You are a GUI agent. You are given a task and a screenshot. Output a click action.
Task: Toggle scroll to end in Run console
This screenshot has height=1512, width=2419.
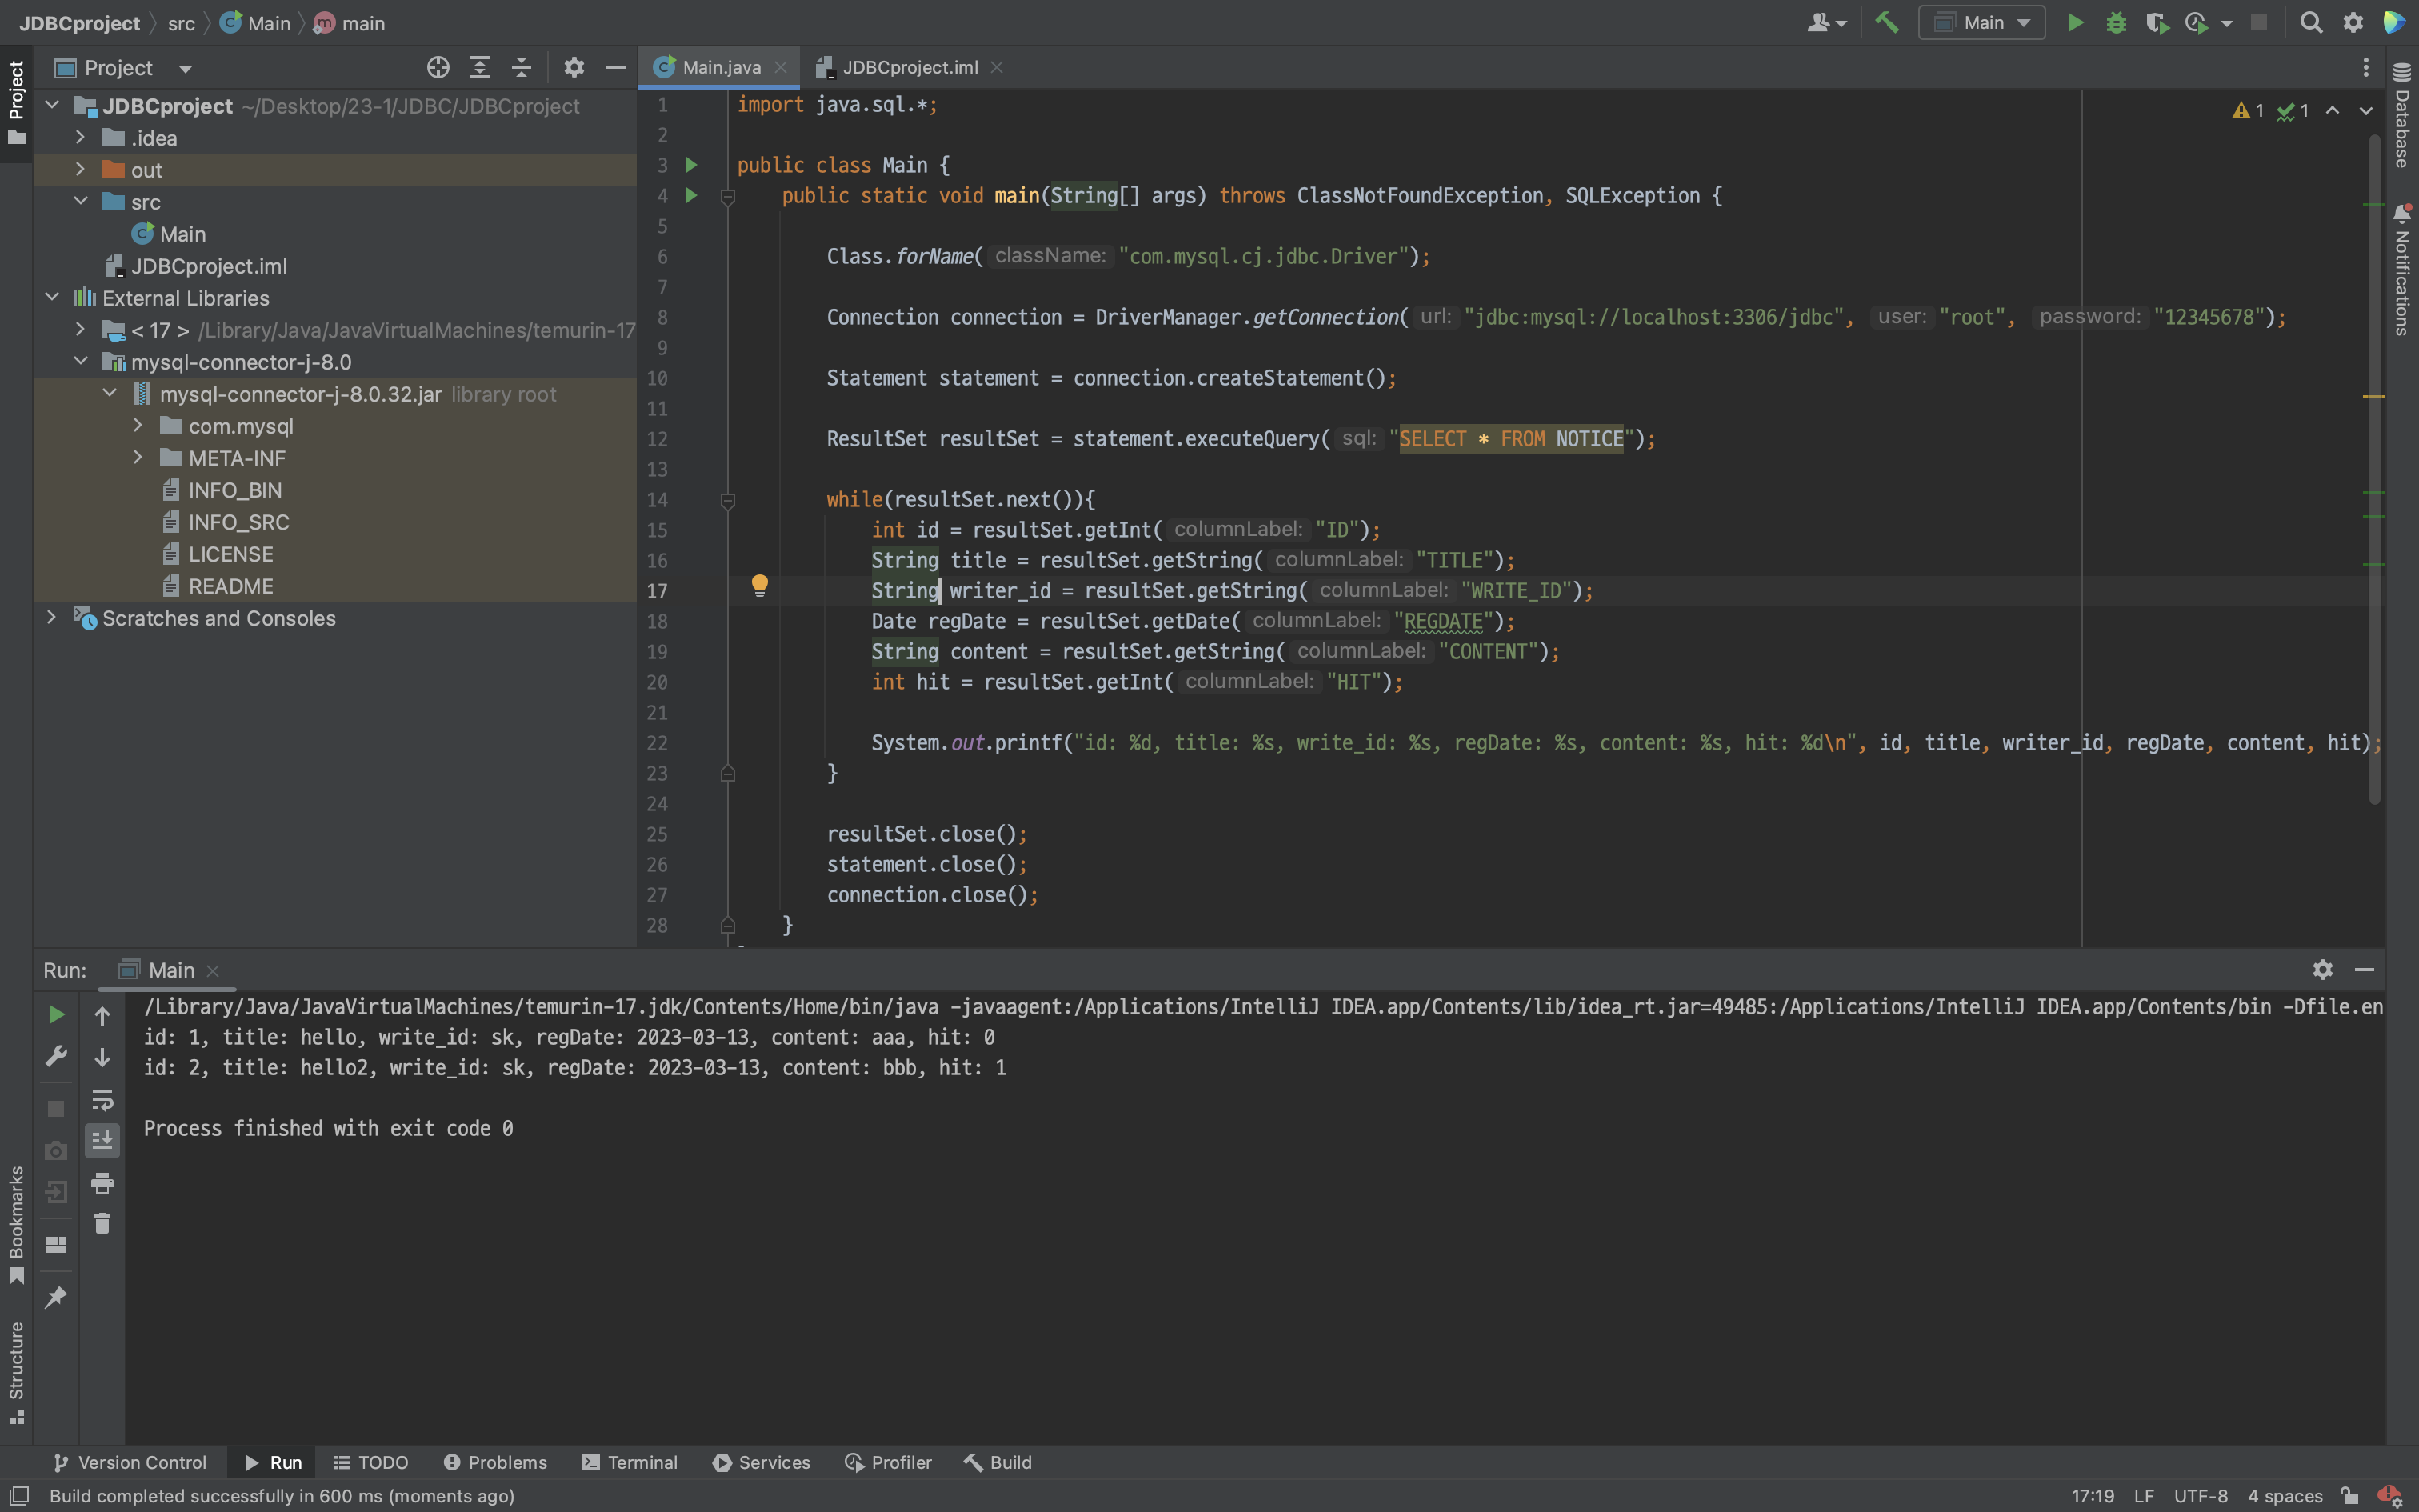pos(102,1140)
